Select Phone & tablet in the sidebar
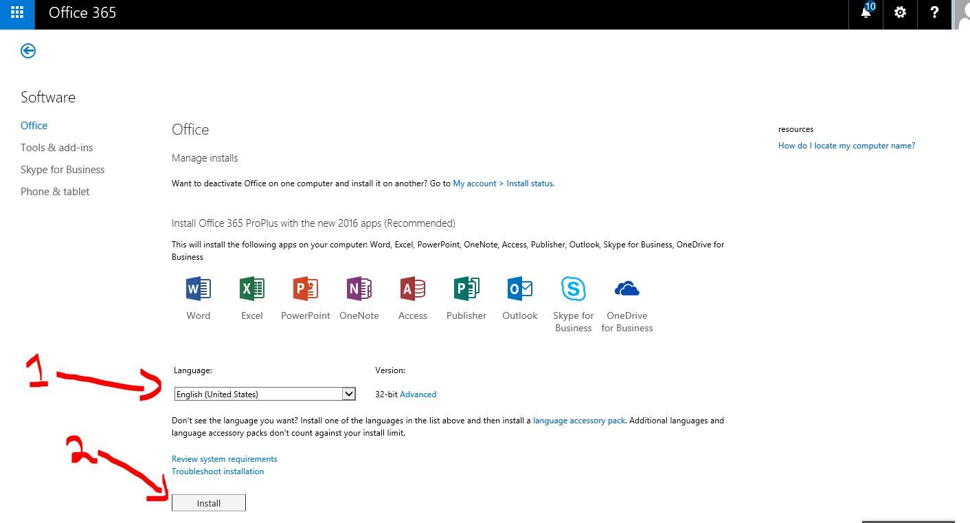970x523 pixels. (x=55, y=192)
